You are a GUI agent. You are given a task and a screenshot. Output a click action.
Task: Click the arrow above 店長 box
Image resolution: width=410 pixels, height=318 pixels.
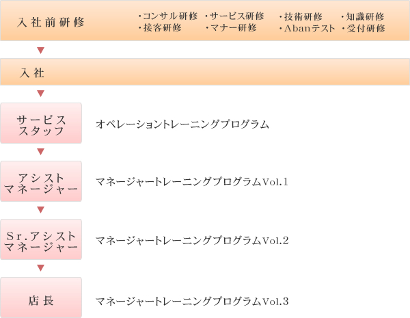click(x=40, y=268)
